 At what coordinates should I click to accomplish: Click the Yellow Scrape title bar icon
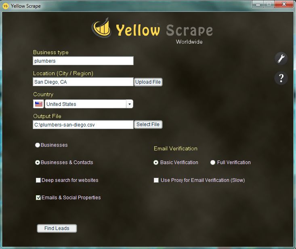(x=6, y=6)
